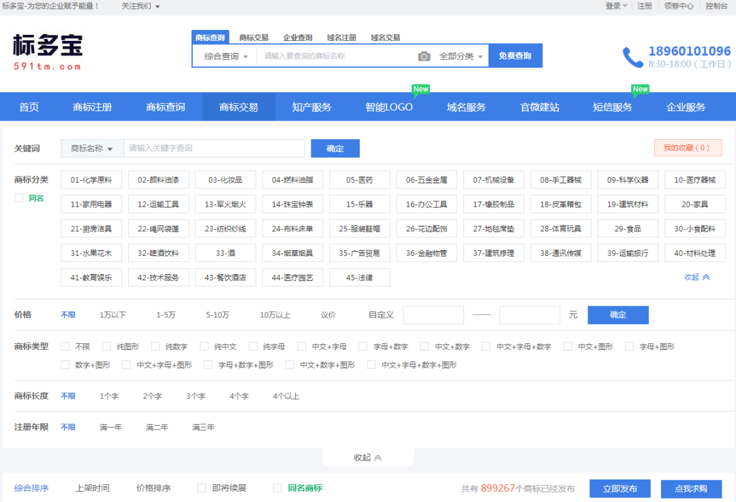Open the 智能LOGO navigation item
The height and width of the screenshot is (502, 736).
pos(389,107)
